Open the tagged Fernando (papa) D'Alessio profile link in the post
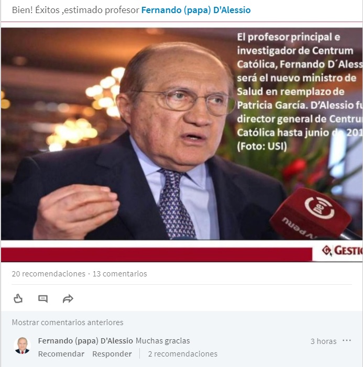The width and height of the screenshot is (363, 367). (196, 10)
